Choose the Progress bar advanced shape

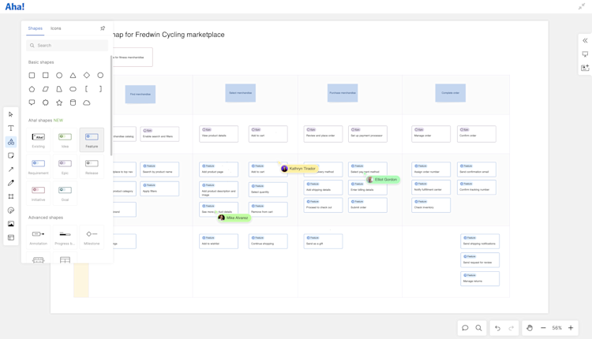pyautogui.click(x=65, y=237)
